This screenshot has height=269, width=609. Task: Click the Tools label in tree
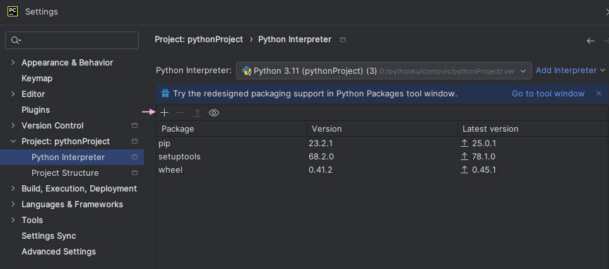(x=32, y=220)
